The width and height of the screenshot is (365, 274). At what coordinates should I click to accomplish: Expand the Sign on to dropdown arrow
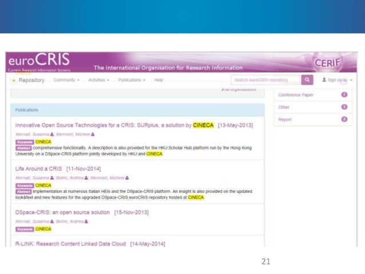[351, 80]
